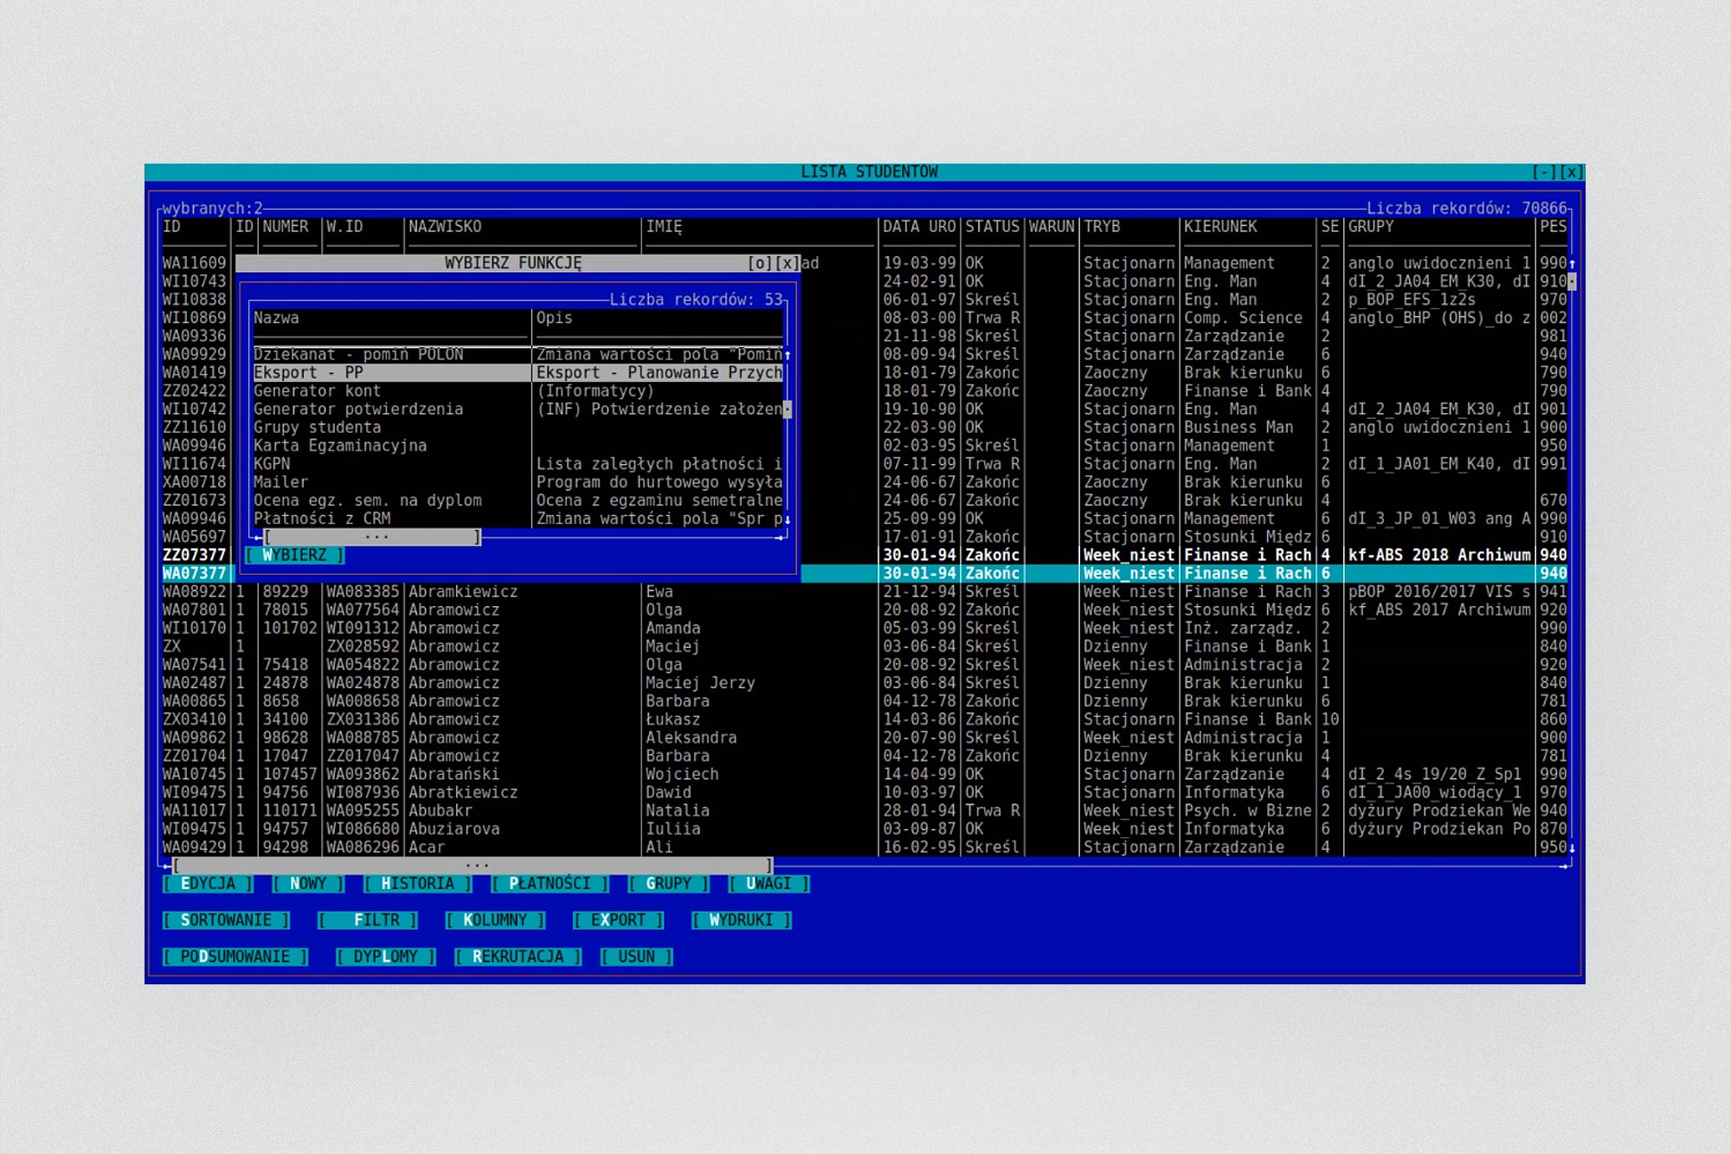Close the LISTA STUDENTOW window with [x]
1731x1154 pixels.
(1571, 172)
